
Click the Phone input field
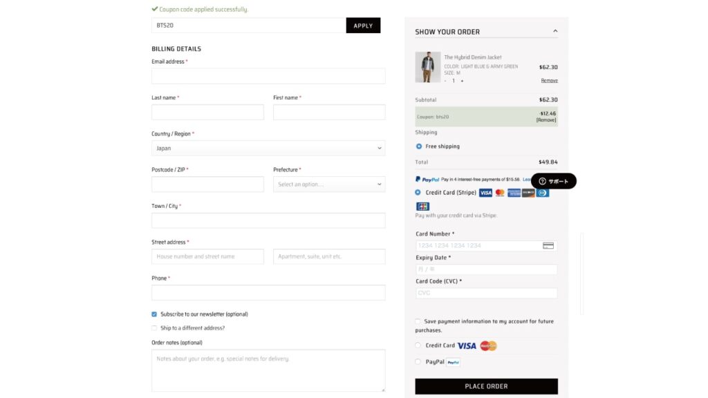click(x=268, y=292)
